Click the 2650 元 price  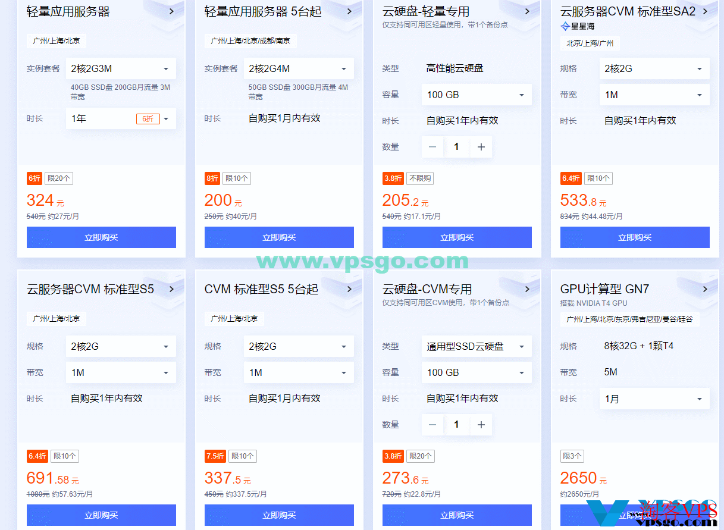pos(584,478)
